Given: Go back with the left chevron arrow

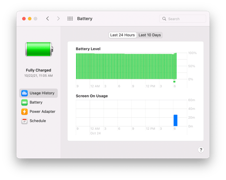Looking at the screenshot, I should pos(47,19).
